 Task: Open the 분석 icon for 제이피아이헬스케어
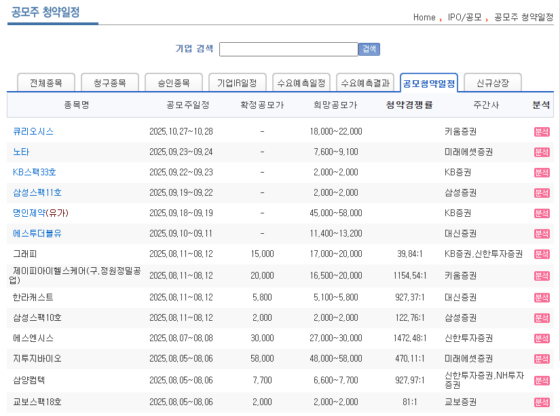coord(542,276)
